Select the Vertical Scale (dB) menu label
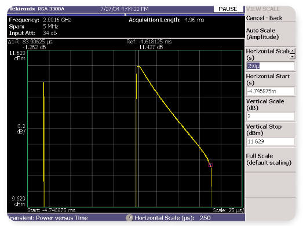Image resolution: width=303 pixels, height=226 pixels. [265, 104]
